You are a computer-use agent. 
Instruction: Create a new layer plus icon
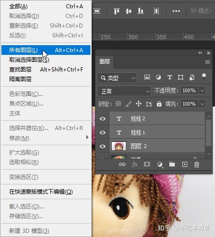185,165
